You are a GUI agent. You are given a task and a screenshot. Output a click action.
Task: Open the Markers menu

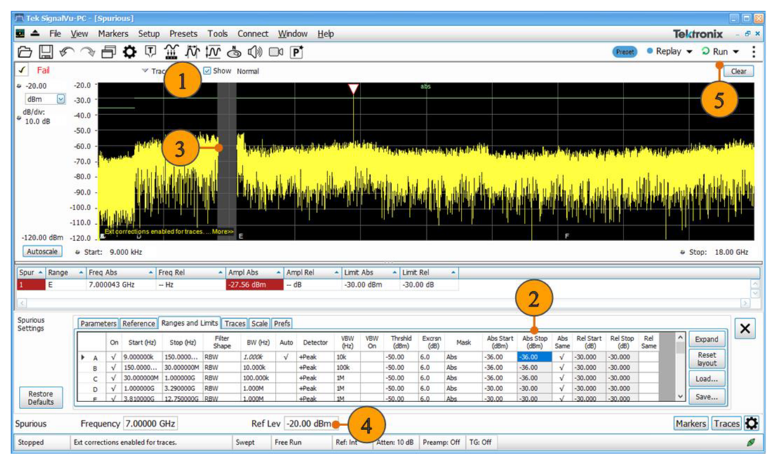(x=112, y=34)
